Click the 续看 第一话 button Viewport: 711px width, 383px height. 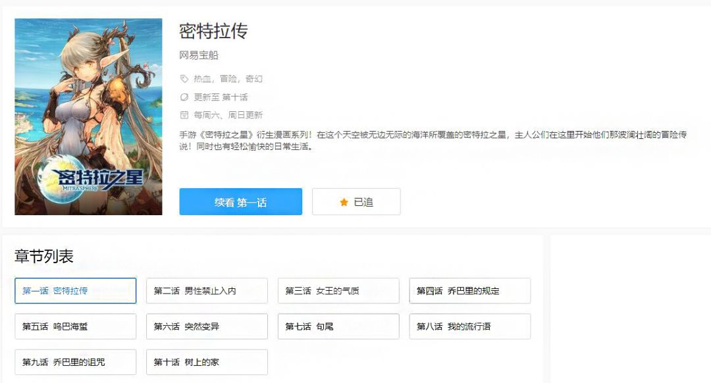(x=241, y=201)
